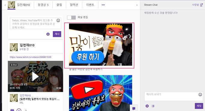Open the 김천재010 channel tab

(x=23, y=5)
